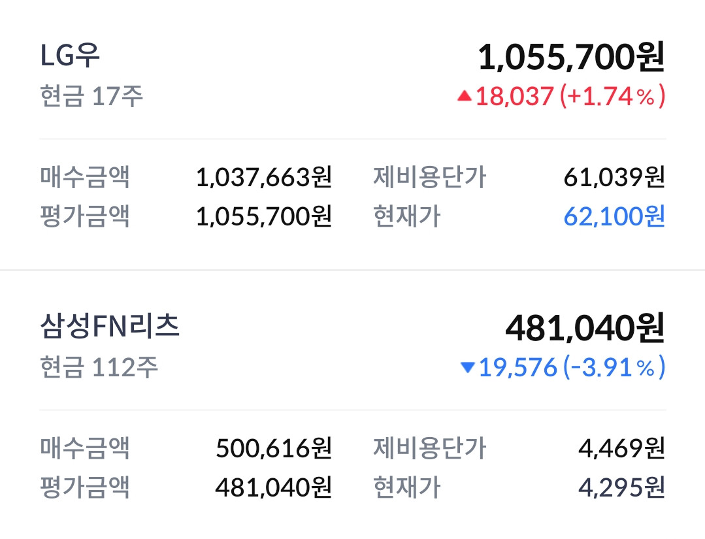Viewport: 705px width, 539px height.
Task: Open the LG우 stock name
Action: coord(70,56)
